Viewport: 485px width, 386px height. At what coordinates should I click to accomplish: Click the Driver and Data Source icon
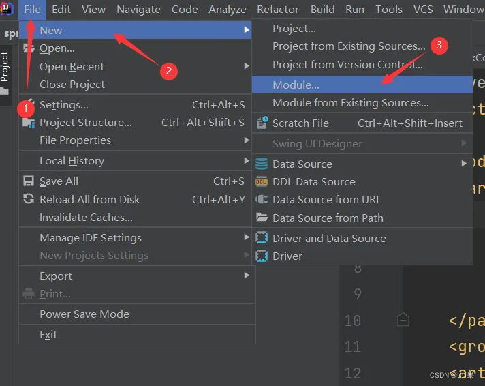pos(262,238)
